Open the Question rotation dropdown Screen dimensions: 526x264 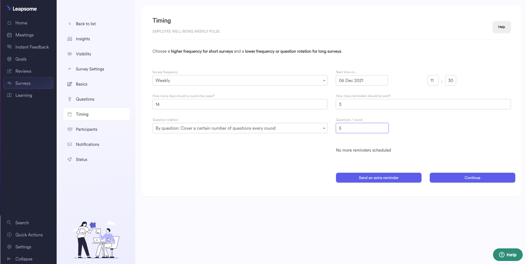240,128
